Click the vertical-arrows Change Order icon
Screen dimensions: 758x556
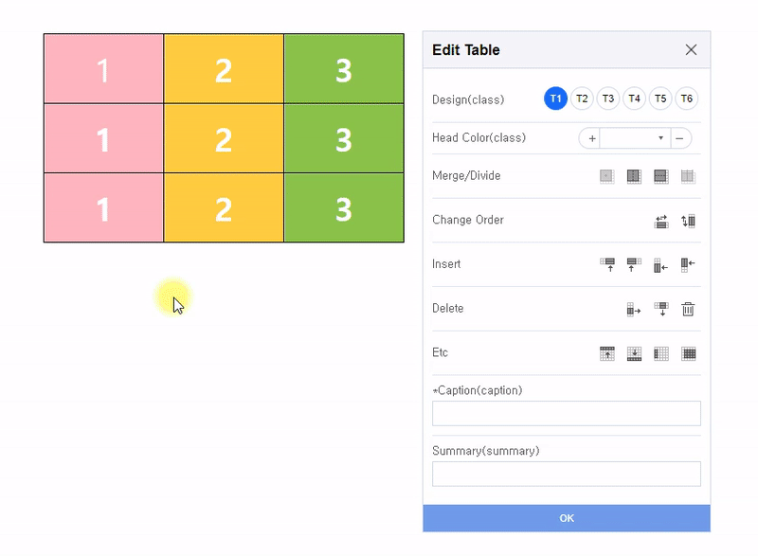tap(688, 221)
